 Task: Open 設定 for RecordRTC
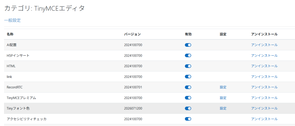[x=223, y=87]
